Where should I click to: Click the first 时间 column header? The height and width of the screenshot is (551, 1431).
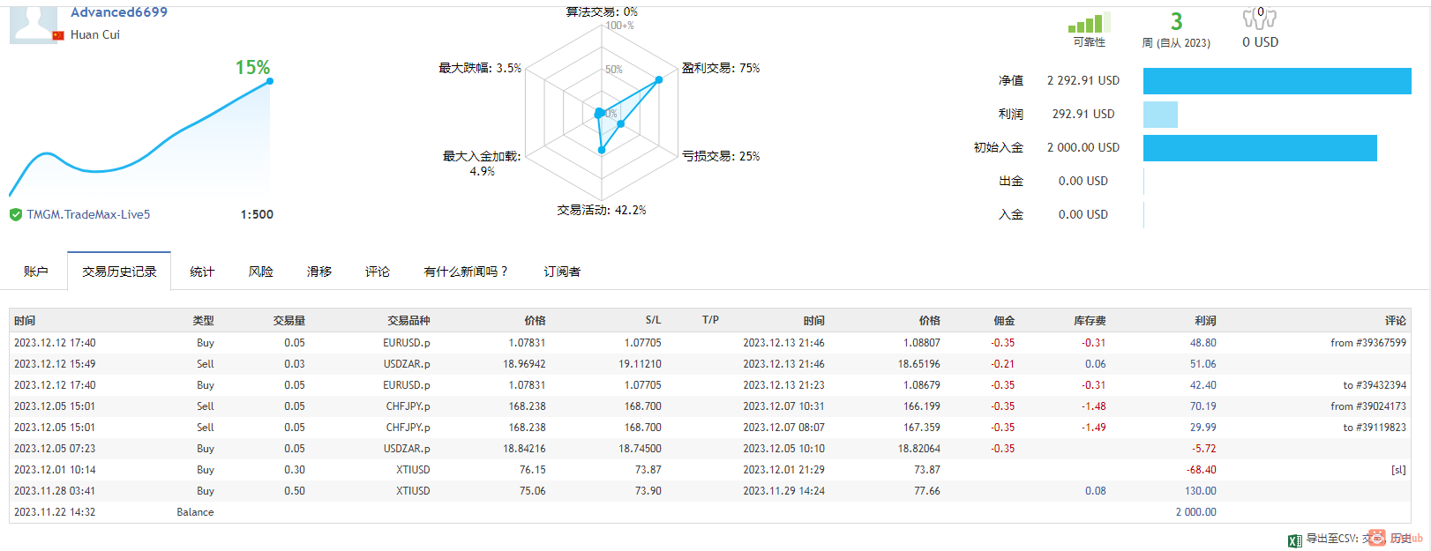point(25,321)
